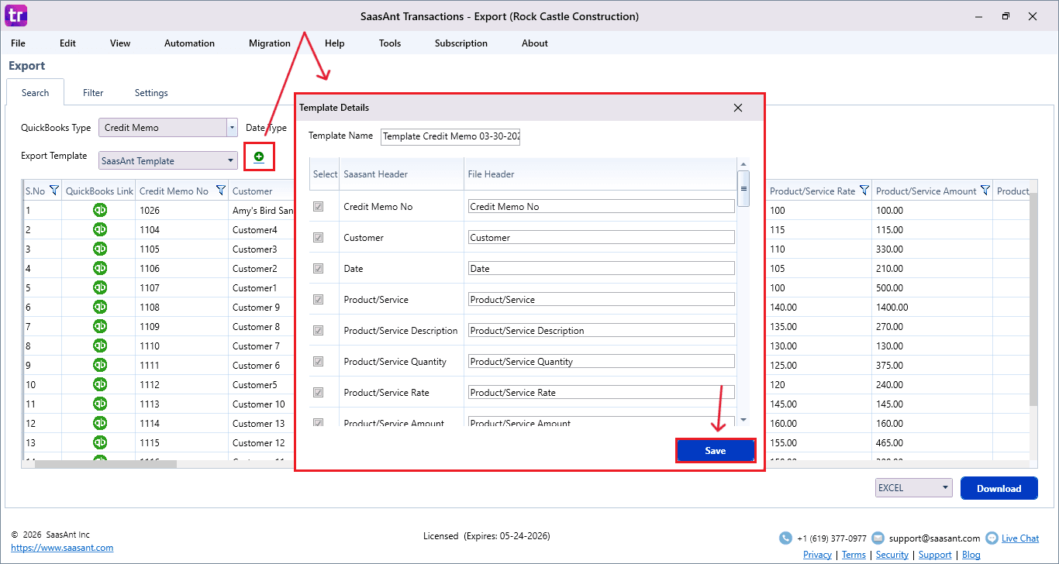The height and width of the screenshot is (564, 1059).
Task: Open QuickBooks link for credit memo 1107
Action: pyautogui.click(x=100, y=287)
